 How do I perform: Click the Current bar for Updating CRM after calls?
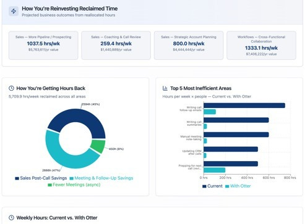coord(231,149)
